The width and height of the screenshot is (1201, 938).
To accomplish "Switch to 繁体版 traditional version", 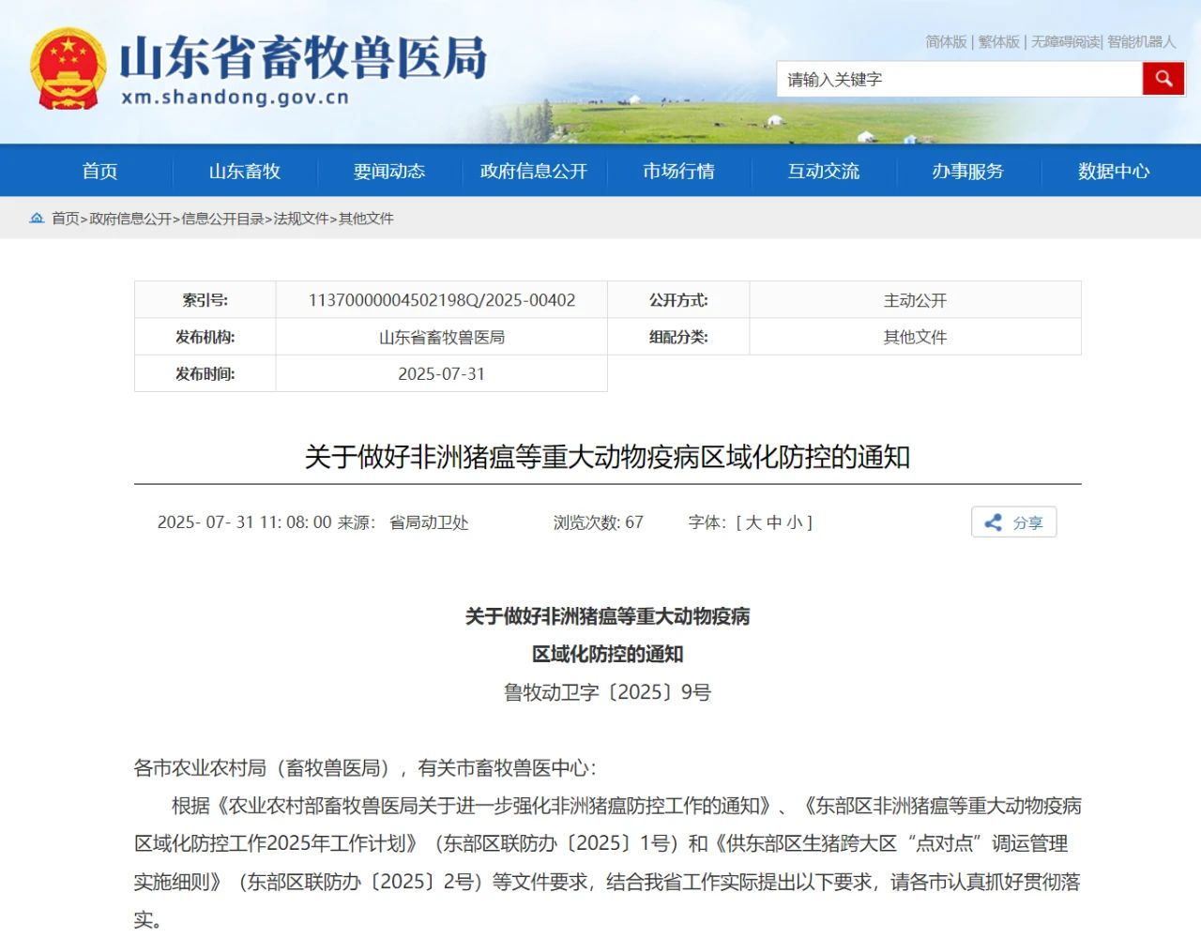I will coord(998,41).
